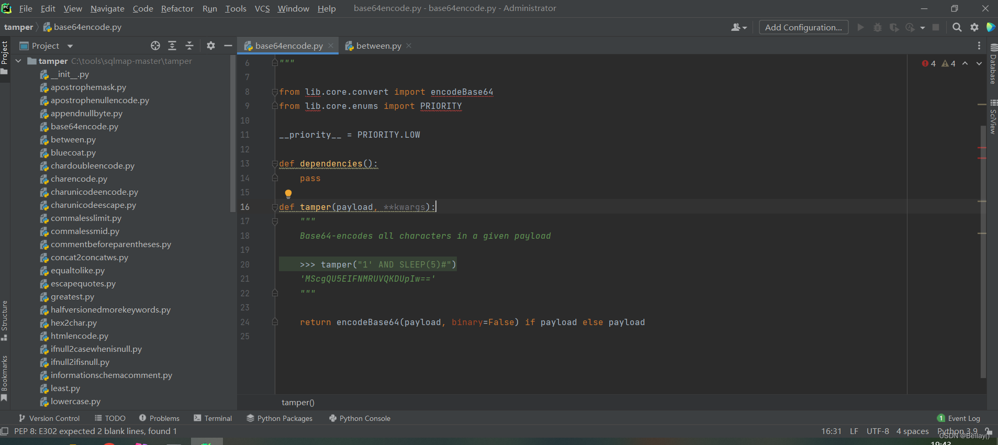This screenshot has width=998, height=445.
Task: Fold the docstring at line 17
Action: (x=275, y=221)
